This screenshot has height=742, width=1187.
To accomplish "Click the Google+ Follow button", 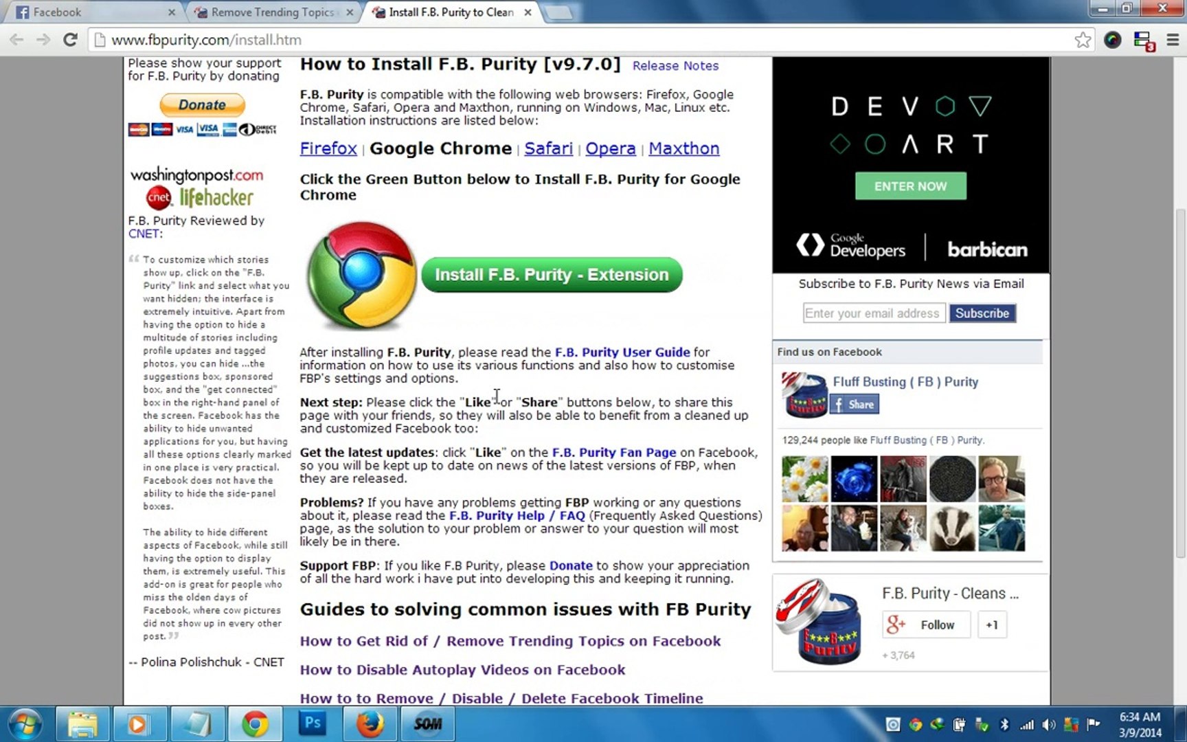I will click(926, 625).
